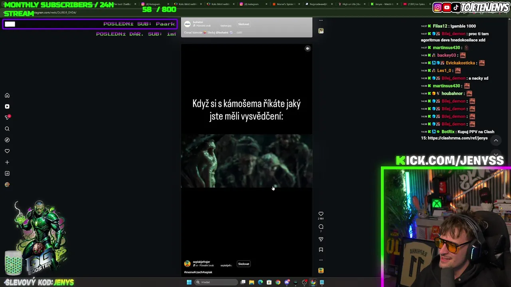Save the reel with bookmark icon
The image size is (511, 287).
[321, 250]
